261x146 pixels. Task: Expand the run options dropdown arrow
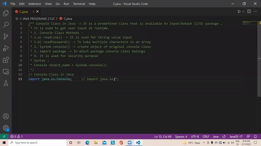tap(243, 12)
